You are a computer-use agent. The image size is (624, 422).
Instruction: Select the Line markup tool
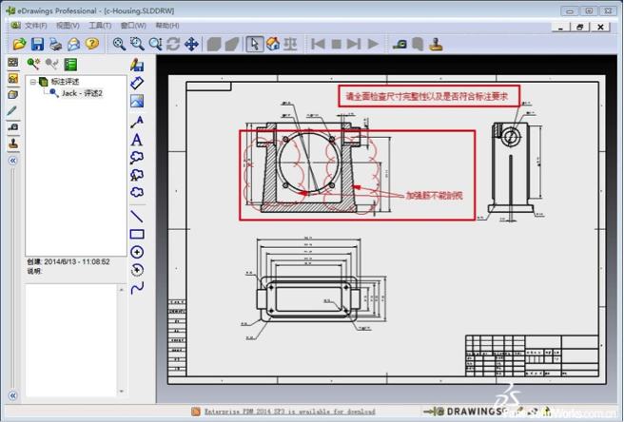tap(137, 216)
